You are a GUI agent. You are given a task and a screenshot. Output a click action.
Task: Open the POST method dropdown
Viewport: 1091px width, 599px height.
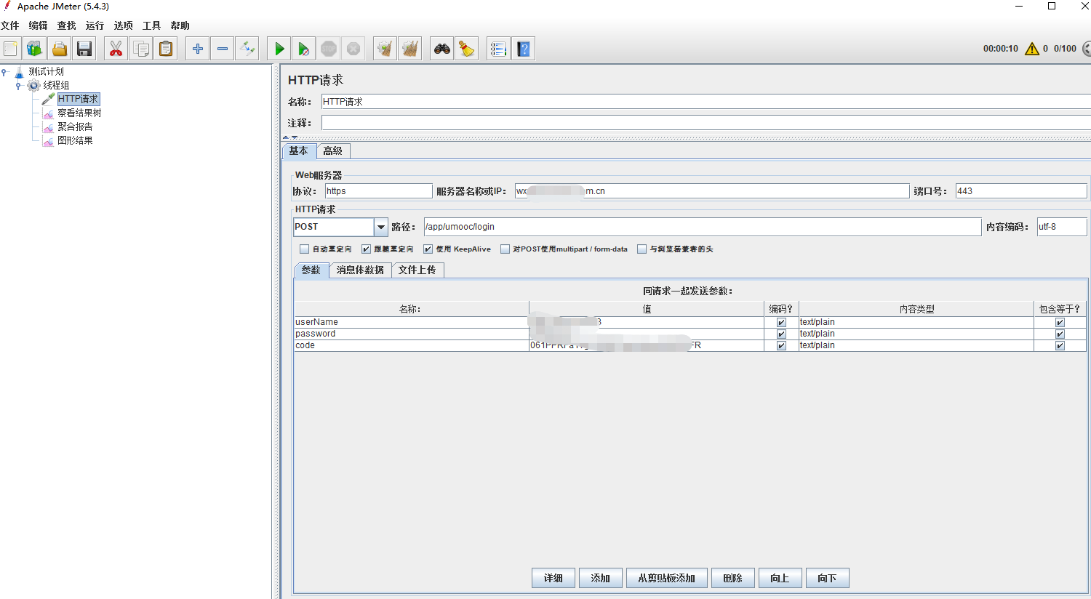point(380,227)
